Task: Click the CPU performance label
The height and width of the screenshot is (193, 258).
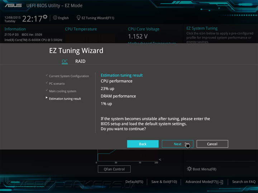Action: click(116, 81)
